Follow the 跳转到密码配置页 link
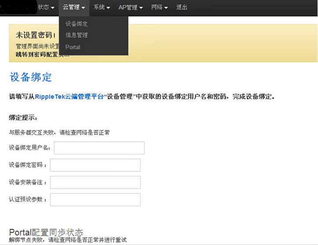 [35, 54]
